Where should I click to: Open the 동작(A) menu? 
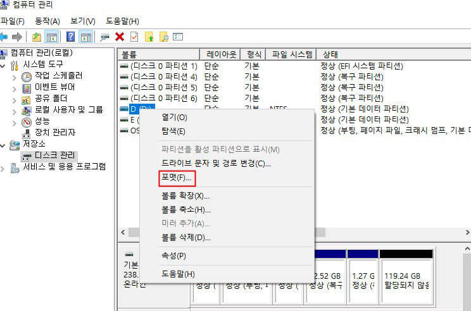[47, 21]
